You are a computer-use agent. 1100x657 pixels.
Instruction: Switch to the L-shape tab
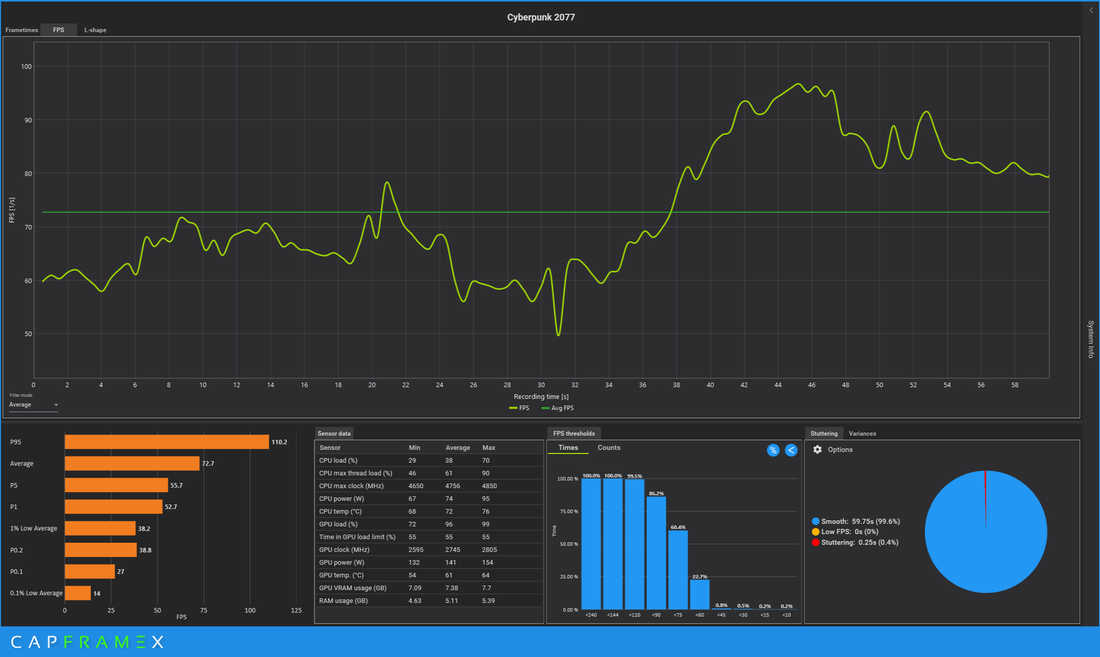95,30
